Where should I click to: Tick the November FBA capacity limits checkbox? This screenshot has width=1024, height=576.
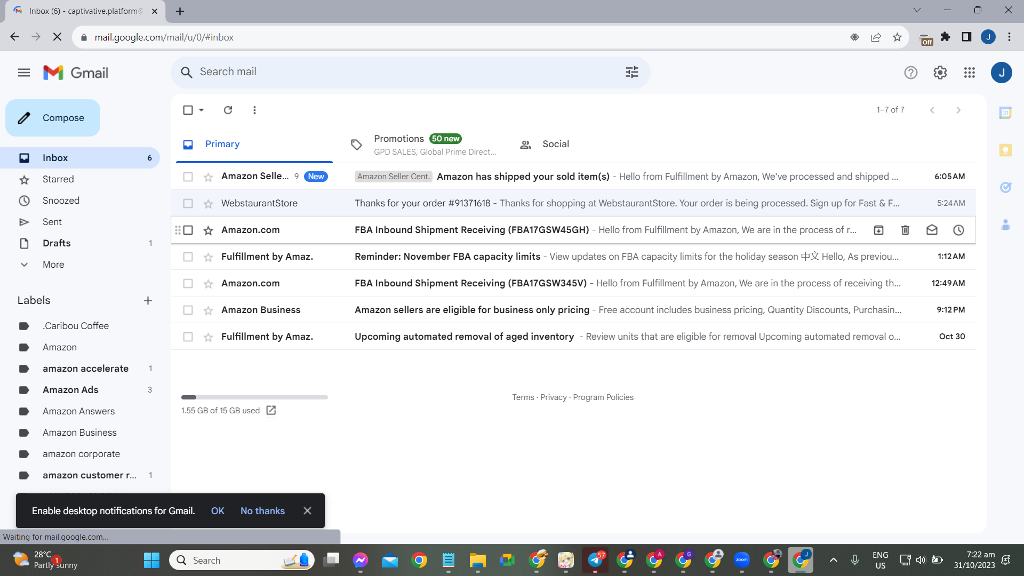188,257
